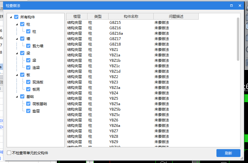Screen dimensions: 248x163
Task: Select the YBZ1b row
Action: (133, 61)
